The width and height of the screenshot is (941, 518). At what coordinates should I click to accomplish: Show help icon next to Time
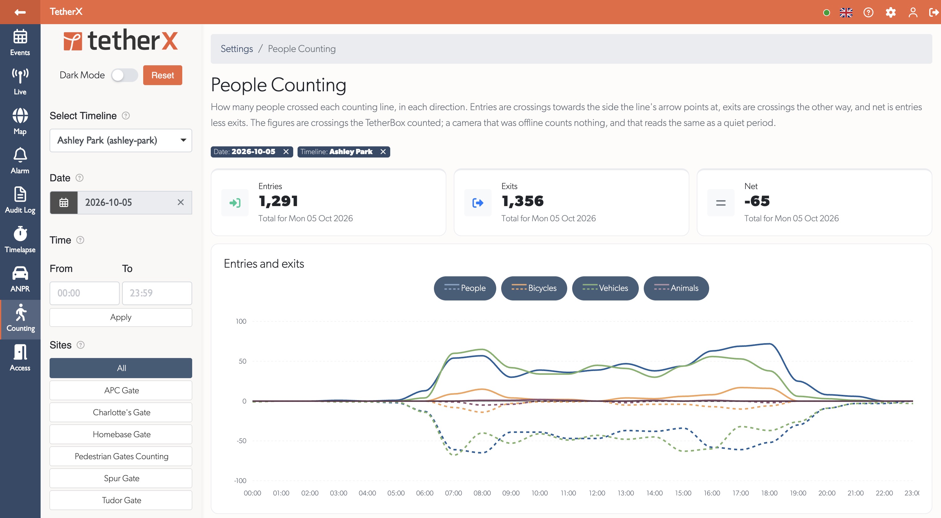coord(80,240)
